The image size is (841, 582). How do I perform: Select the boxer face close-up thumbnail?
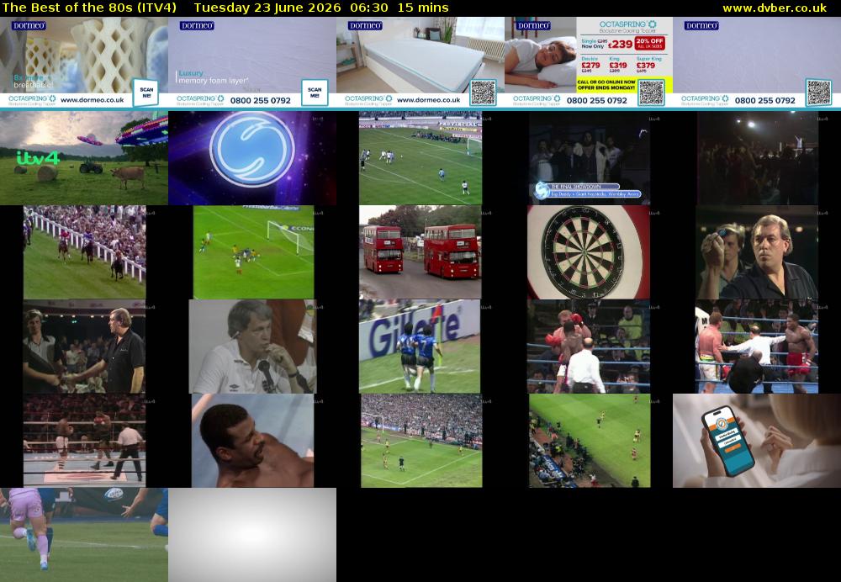pos(252,441)
